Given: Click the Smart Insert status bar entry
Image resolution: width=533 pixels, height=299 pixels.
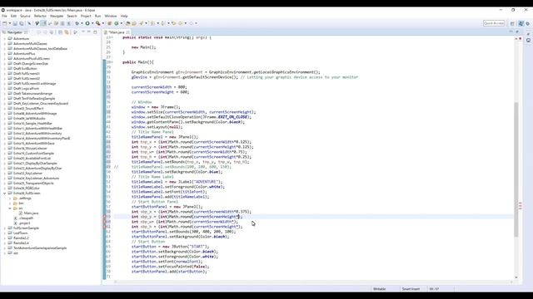Looking at the screenshot, I should pyautogui.click(x=411, y=289).
